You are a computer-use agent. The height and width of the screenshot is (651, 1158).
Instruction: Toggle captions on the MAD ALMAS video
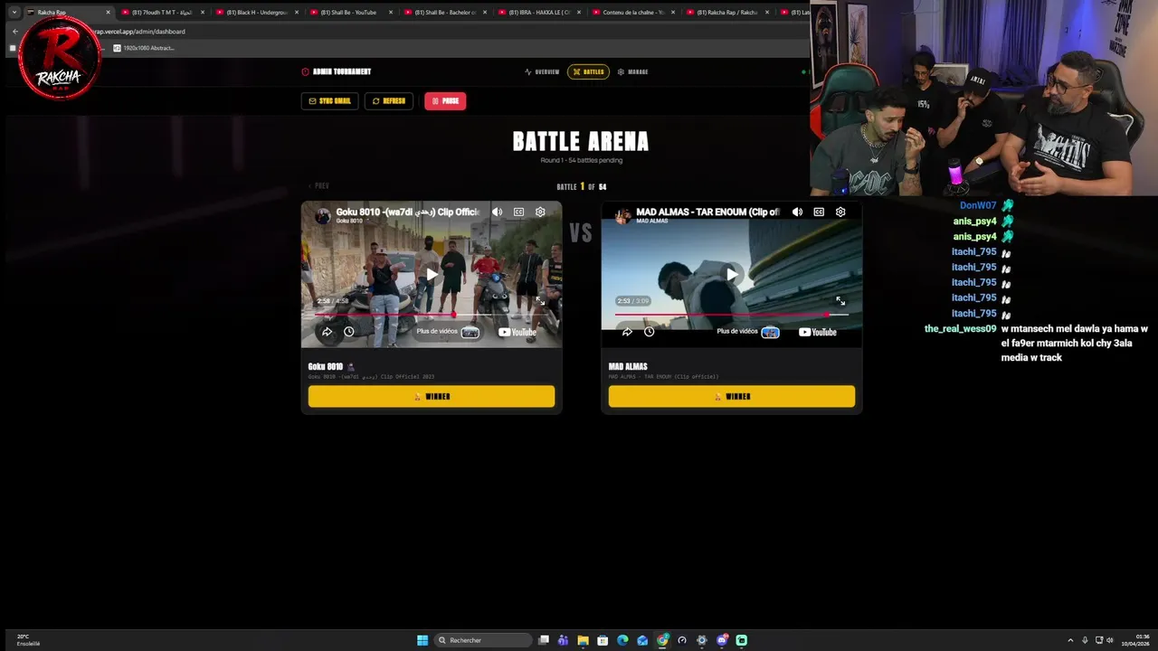819,212
